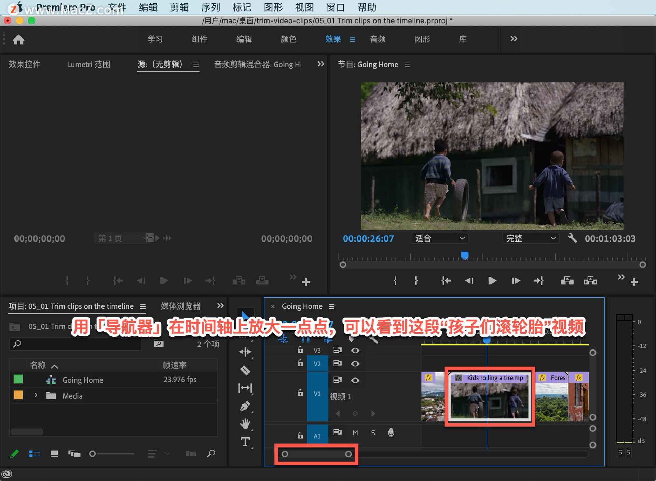Viewport: 656px width, 481px height.
Task: Adjust project panel thumbnail zoom slider
Action: point(92,454)
